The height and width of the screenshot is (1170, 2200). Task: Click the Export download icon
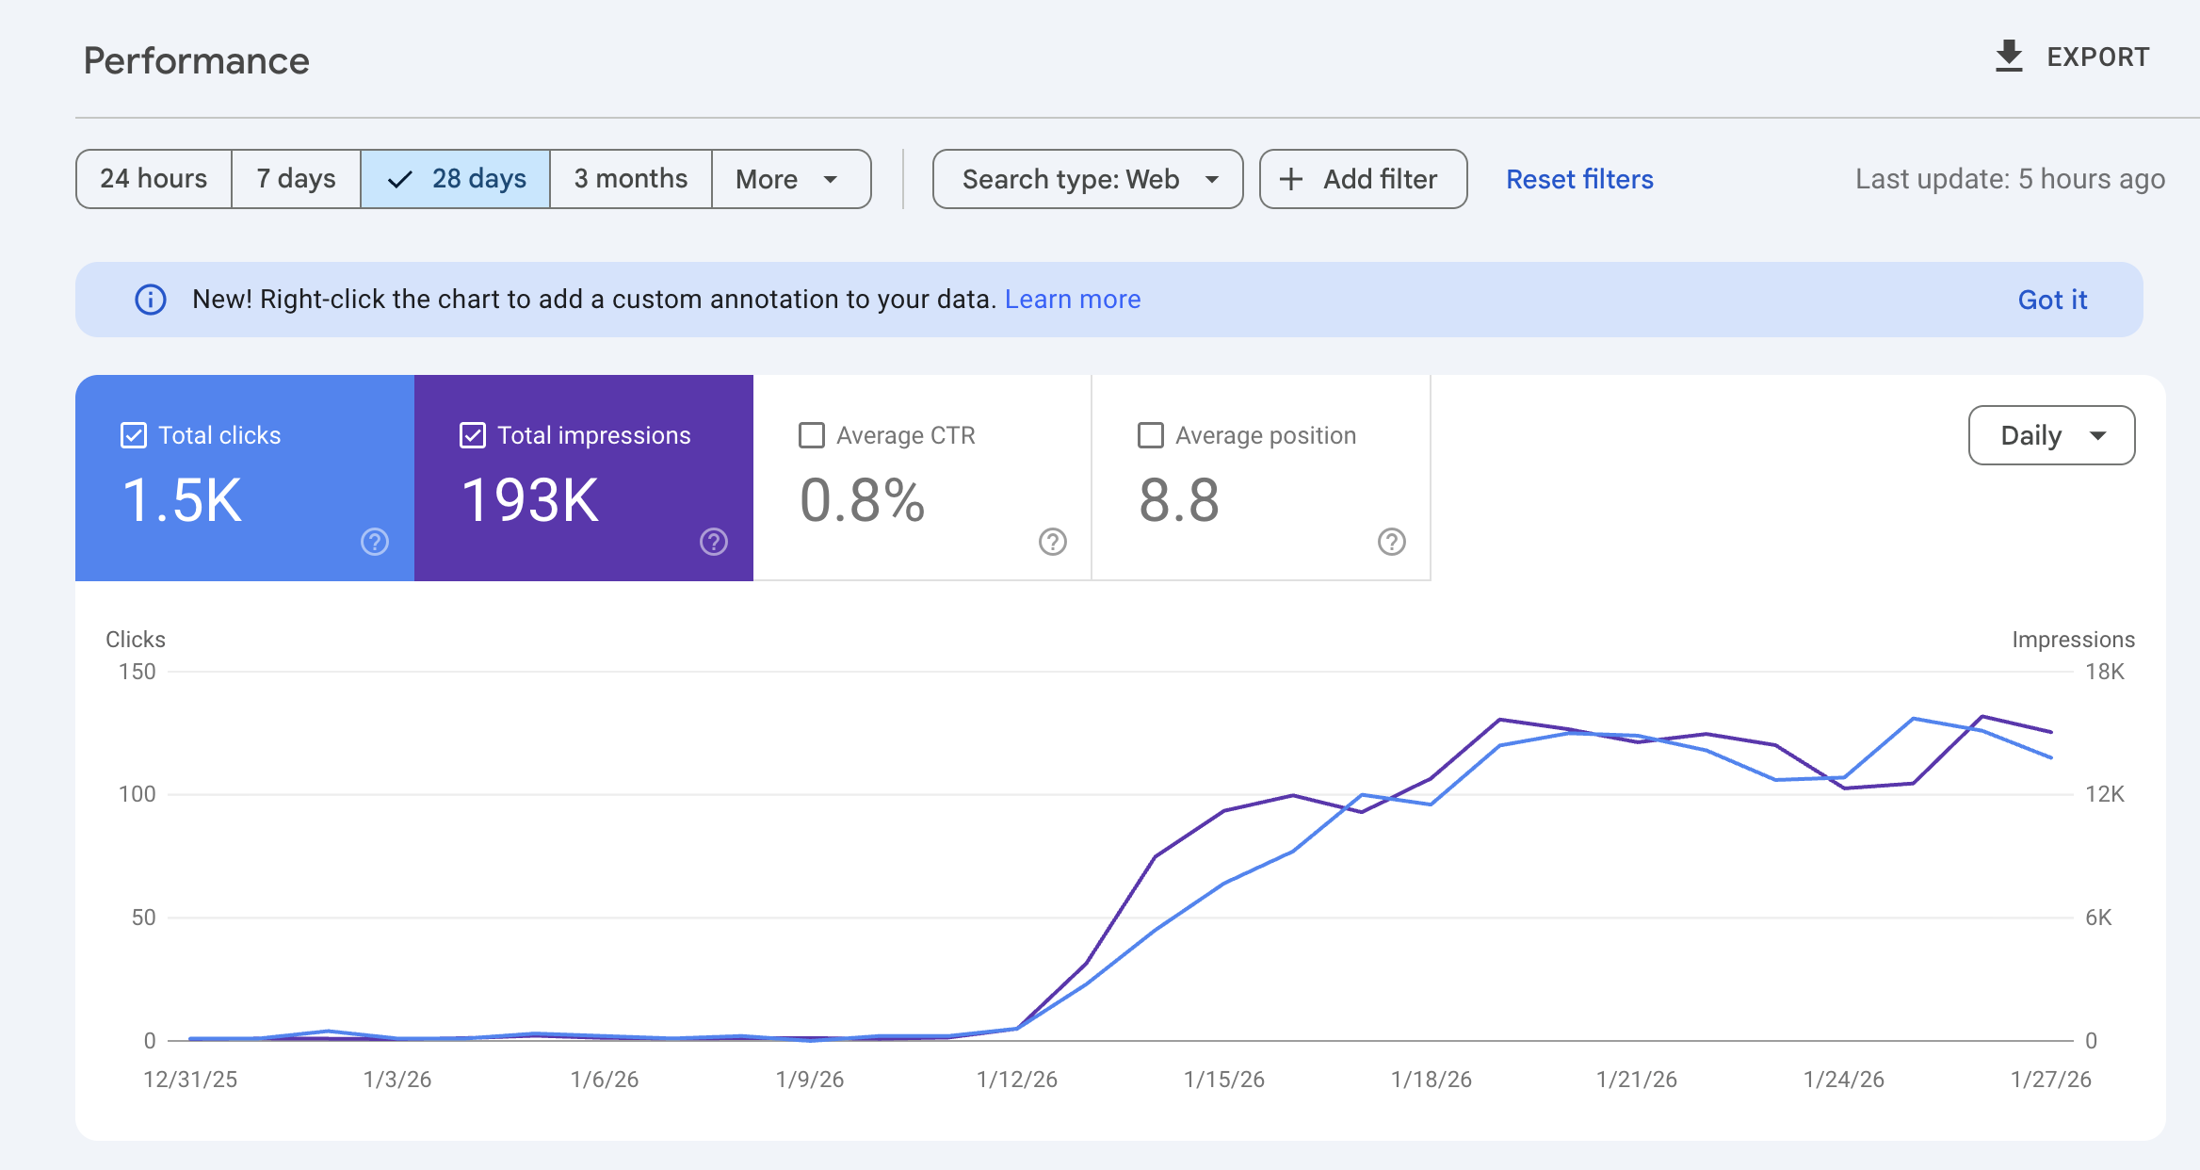pyautogui.click(x=2009, y=57)
